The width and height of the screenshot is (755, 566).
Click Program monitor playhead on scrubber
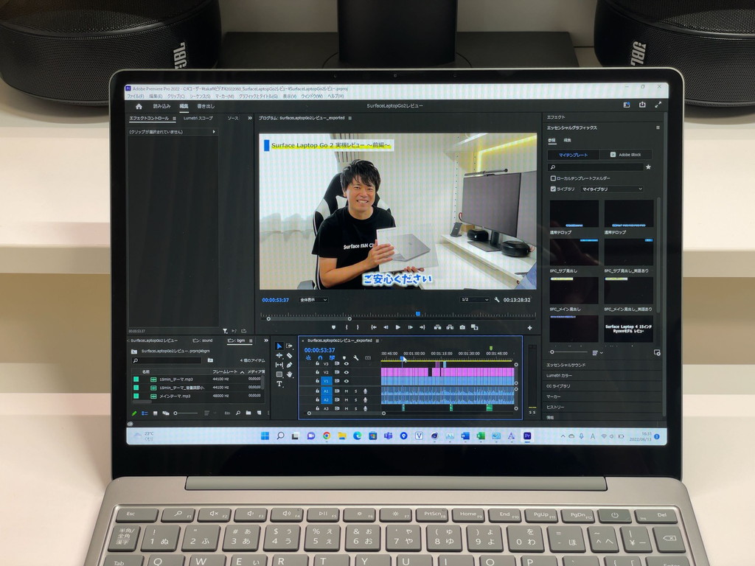click(418, 314)
